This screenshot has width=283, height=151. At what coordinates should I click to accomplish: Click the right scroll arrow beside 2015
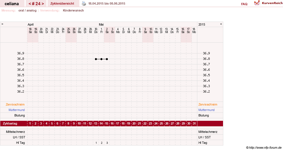click(221, 24)
